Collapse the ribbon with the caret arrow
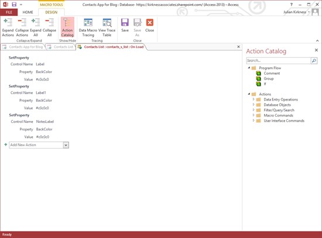 317,40
